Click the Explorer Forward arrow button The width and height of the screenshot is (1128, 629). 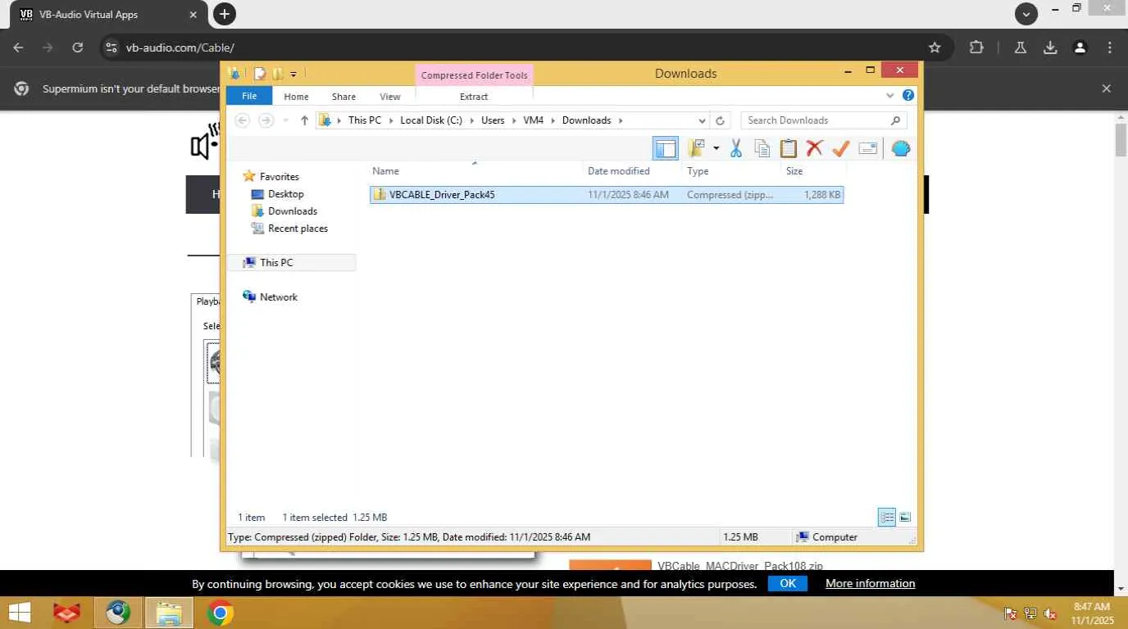(266, 120)
